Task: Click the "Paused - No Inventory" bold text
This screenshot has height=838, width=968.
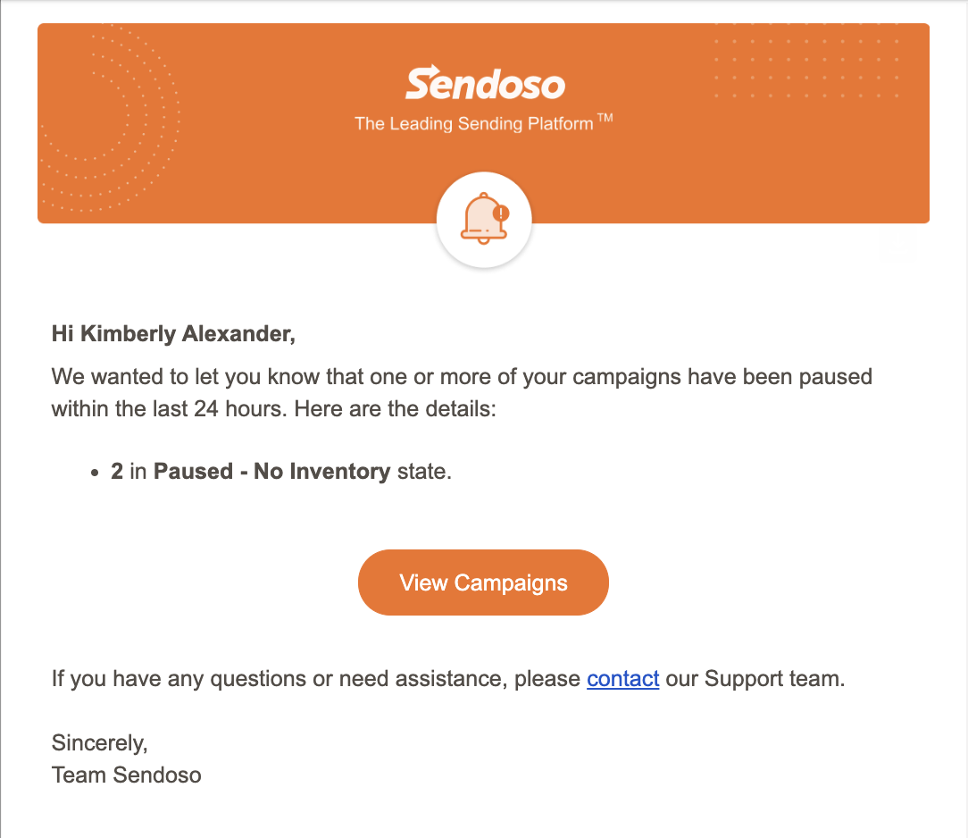Action: (x=271, y=471)
